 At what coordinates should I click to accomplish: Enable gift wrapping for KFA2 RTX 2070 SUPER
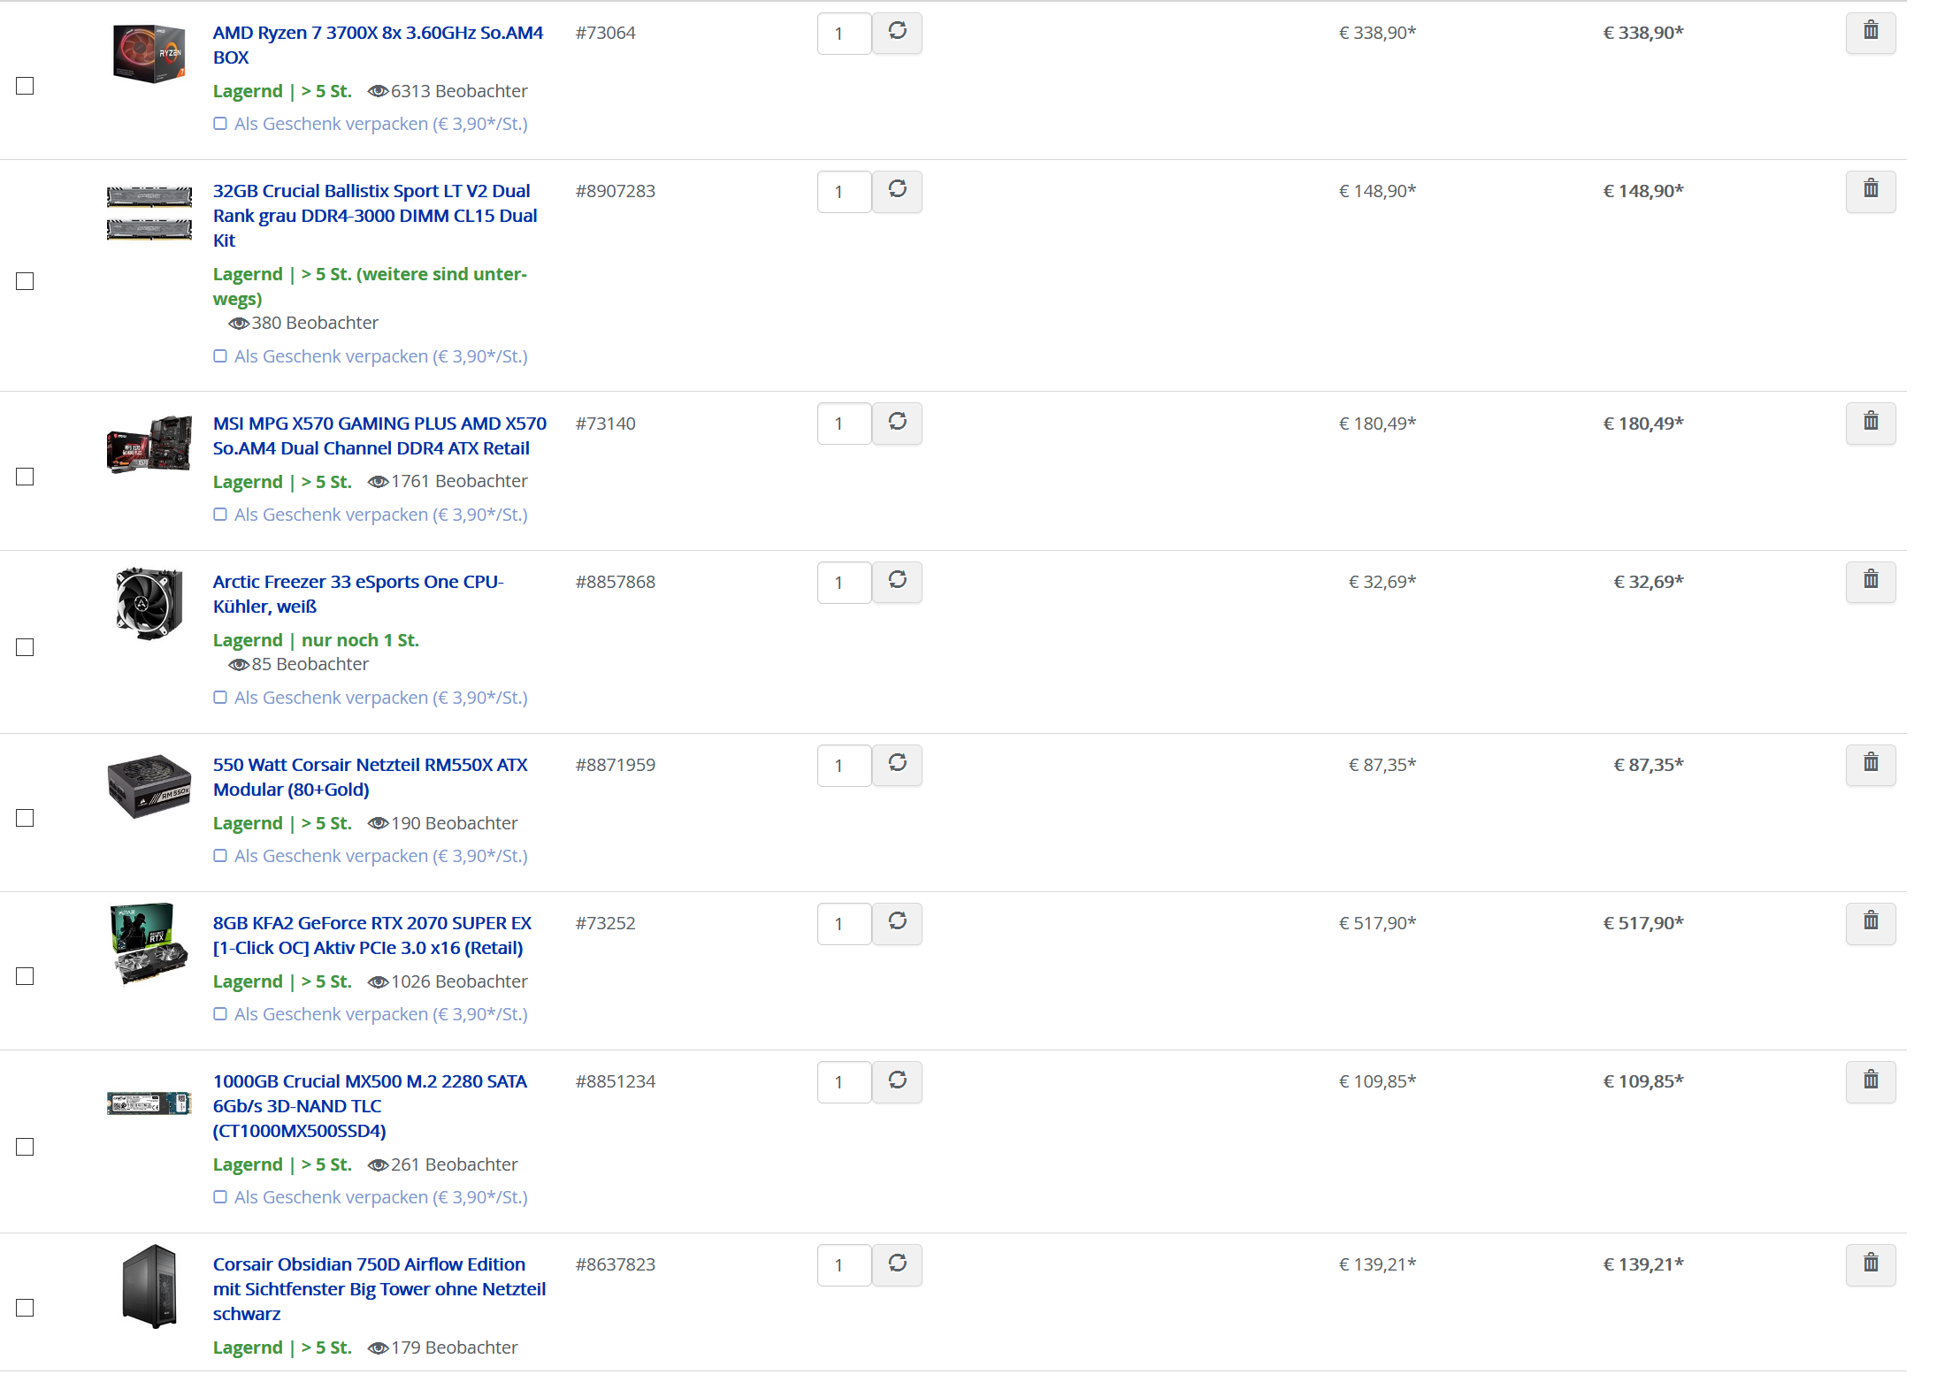[220, 1014]
